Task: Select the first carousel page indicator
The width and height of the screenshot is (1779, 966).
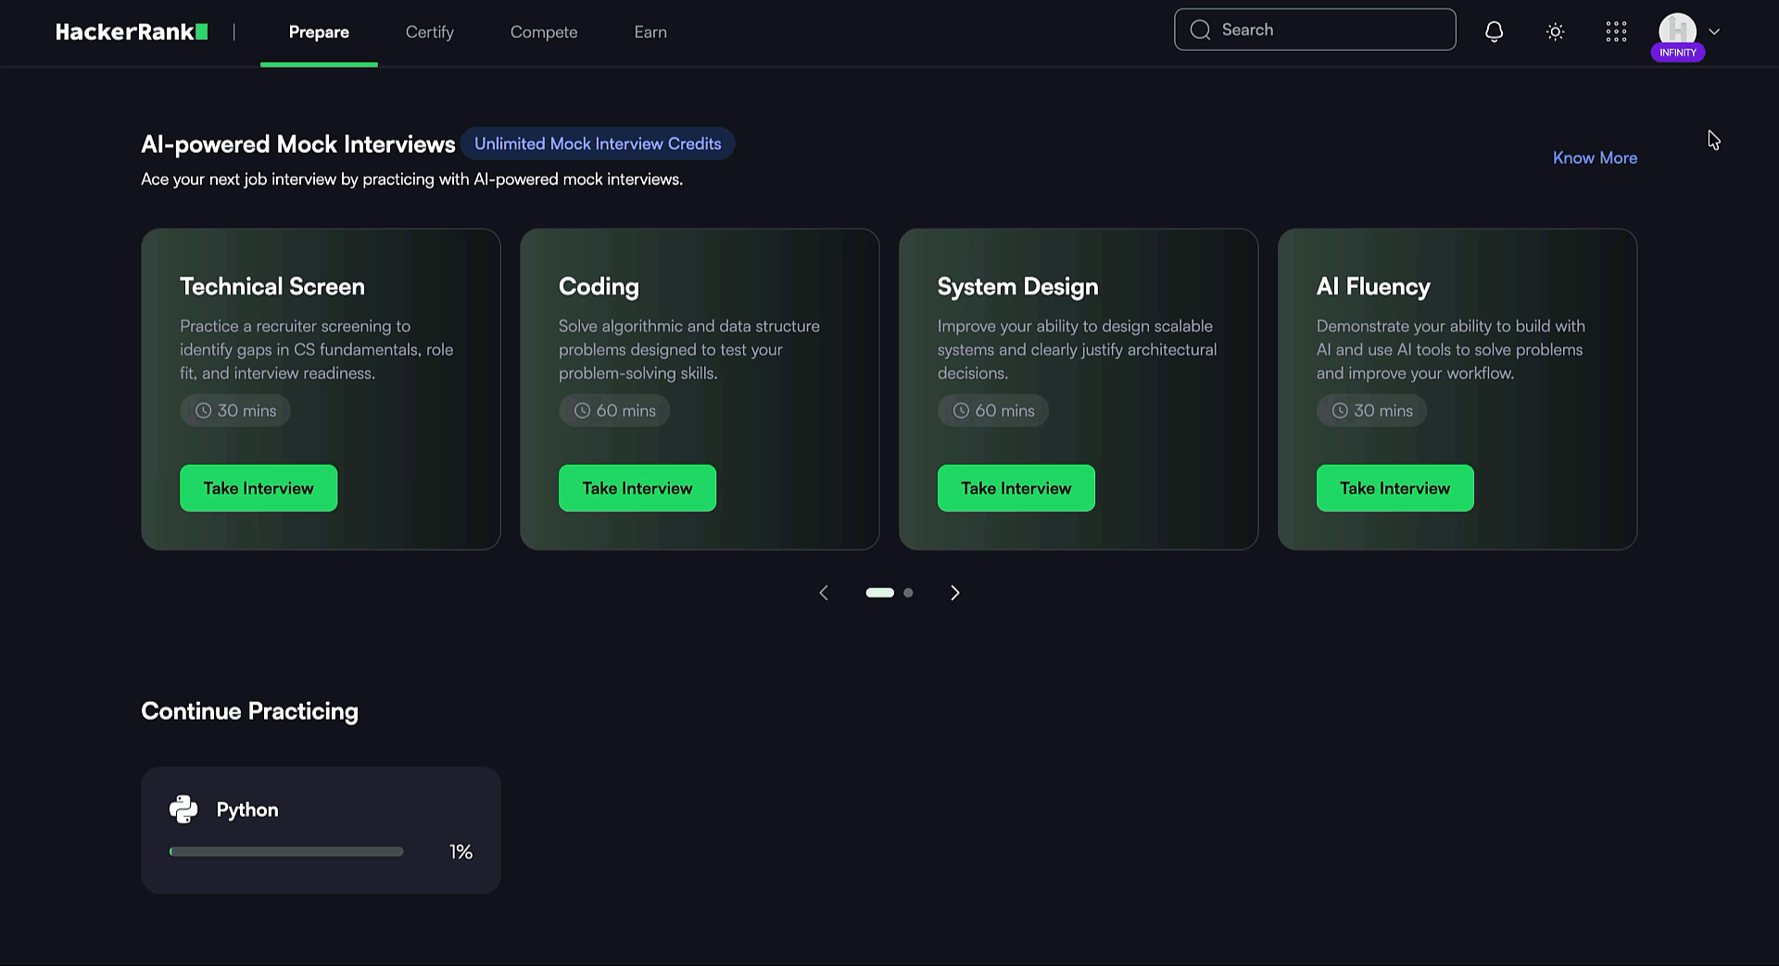Action: 880,593
